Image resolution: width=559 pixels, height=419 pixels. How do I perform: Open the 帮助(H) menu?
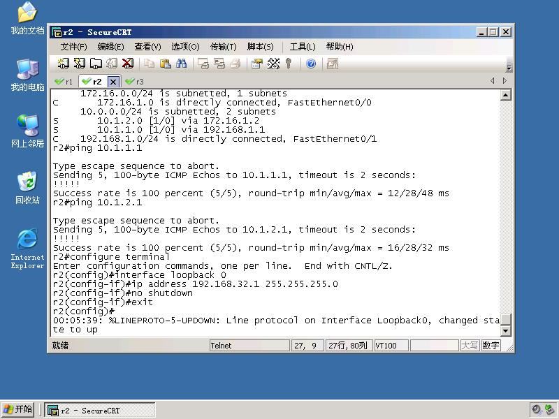tap(340, 47)
